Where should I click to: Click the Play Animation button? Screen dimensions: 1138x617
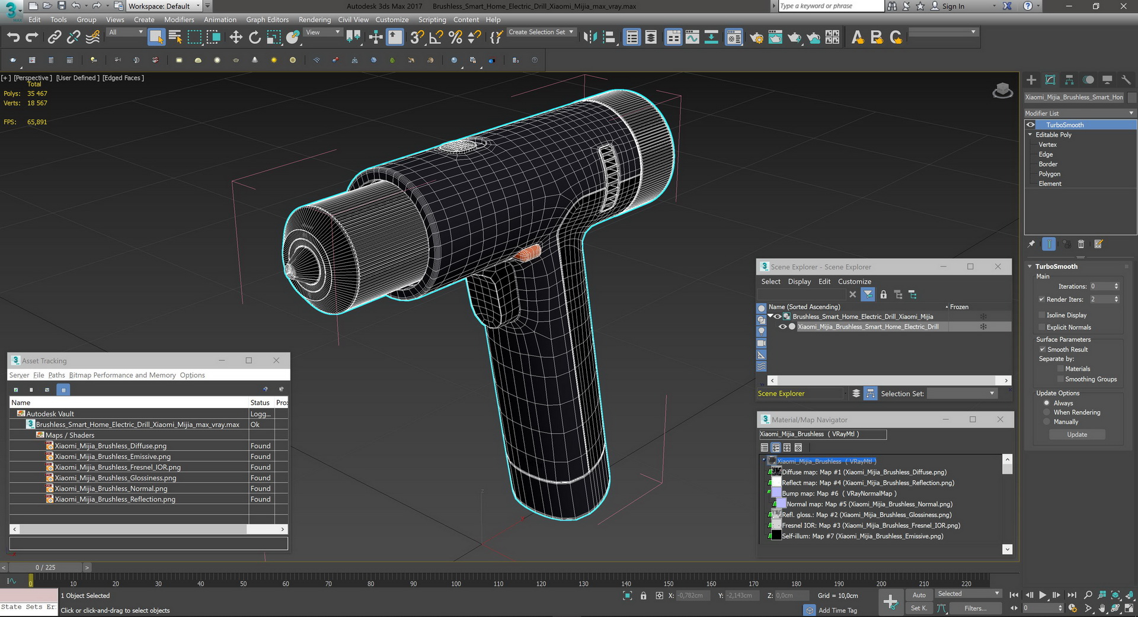[1043, 595]
